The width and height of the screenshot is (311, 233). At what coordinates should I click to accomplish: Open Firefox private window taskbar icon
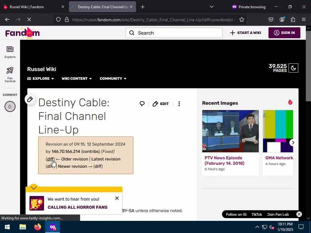pos(53,227)
